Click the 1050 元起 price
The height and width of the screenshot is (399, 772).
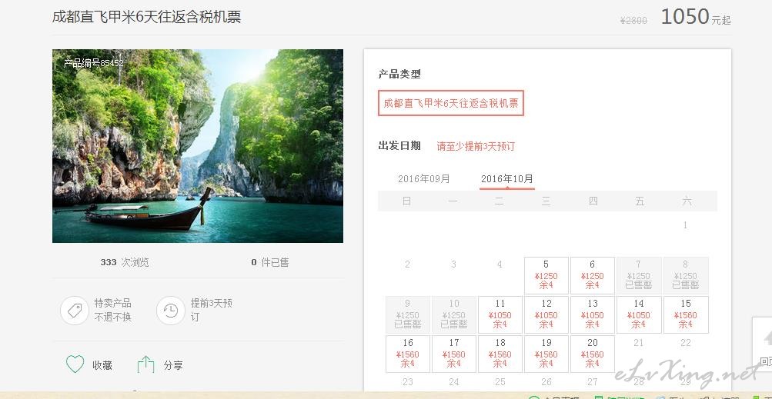[x=696, y=17]
